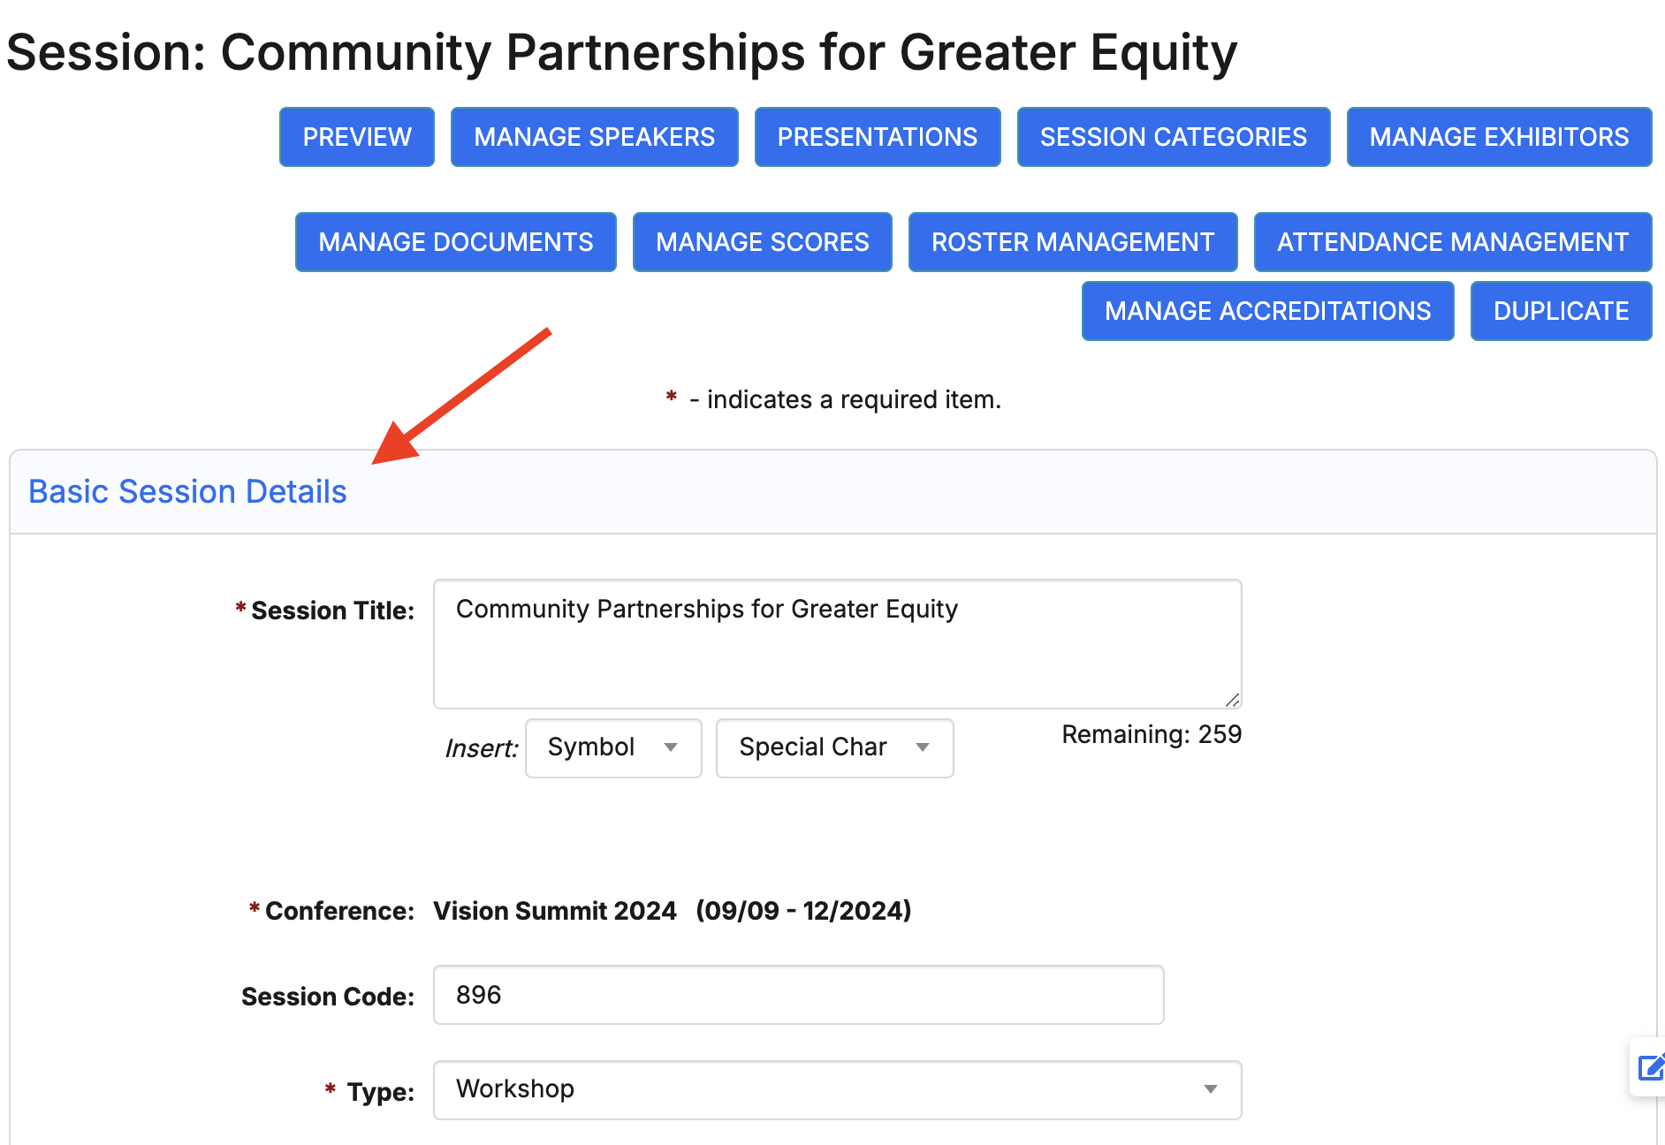Go to Presentations
The image size is (1665, 1145).
[x=877, y=137]
